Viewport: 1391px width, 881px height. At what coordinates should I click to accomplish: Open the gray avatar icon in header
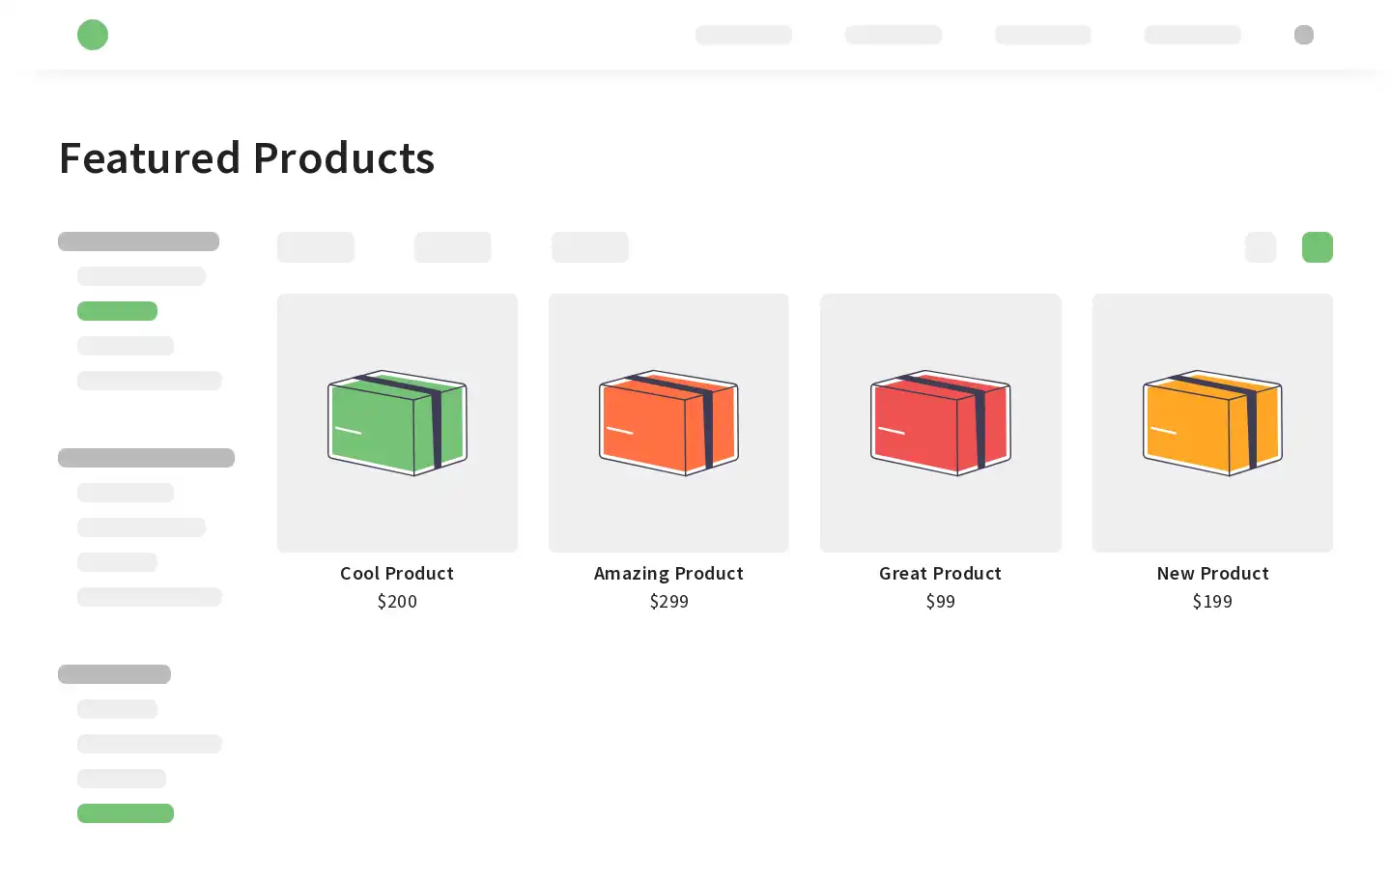pos(1304,35)
